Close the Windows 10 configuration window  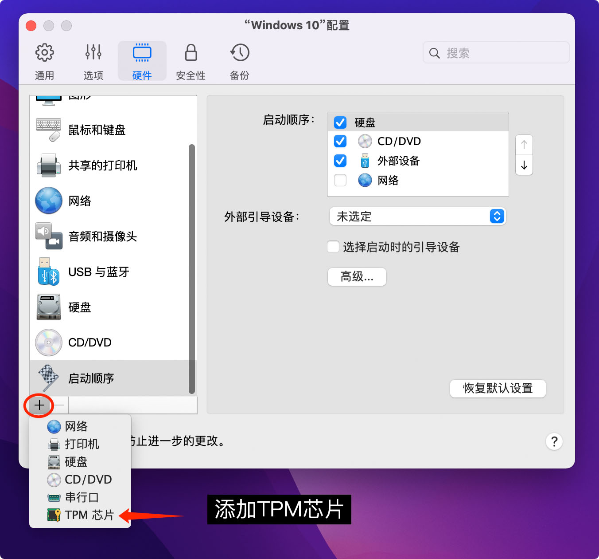tap(31, 26)
